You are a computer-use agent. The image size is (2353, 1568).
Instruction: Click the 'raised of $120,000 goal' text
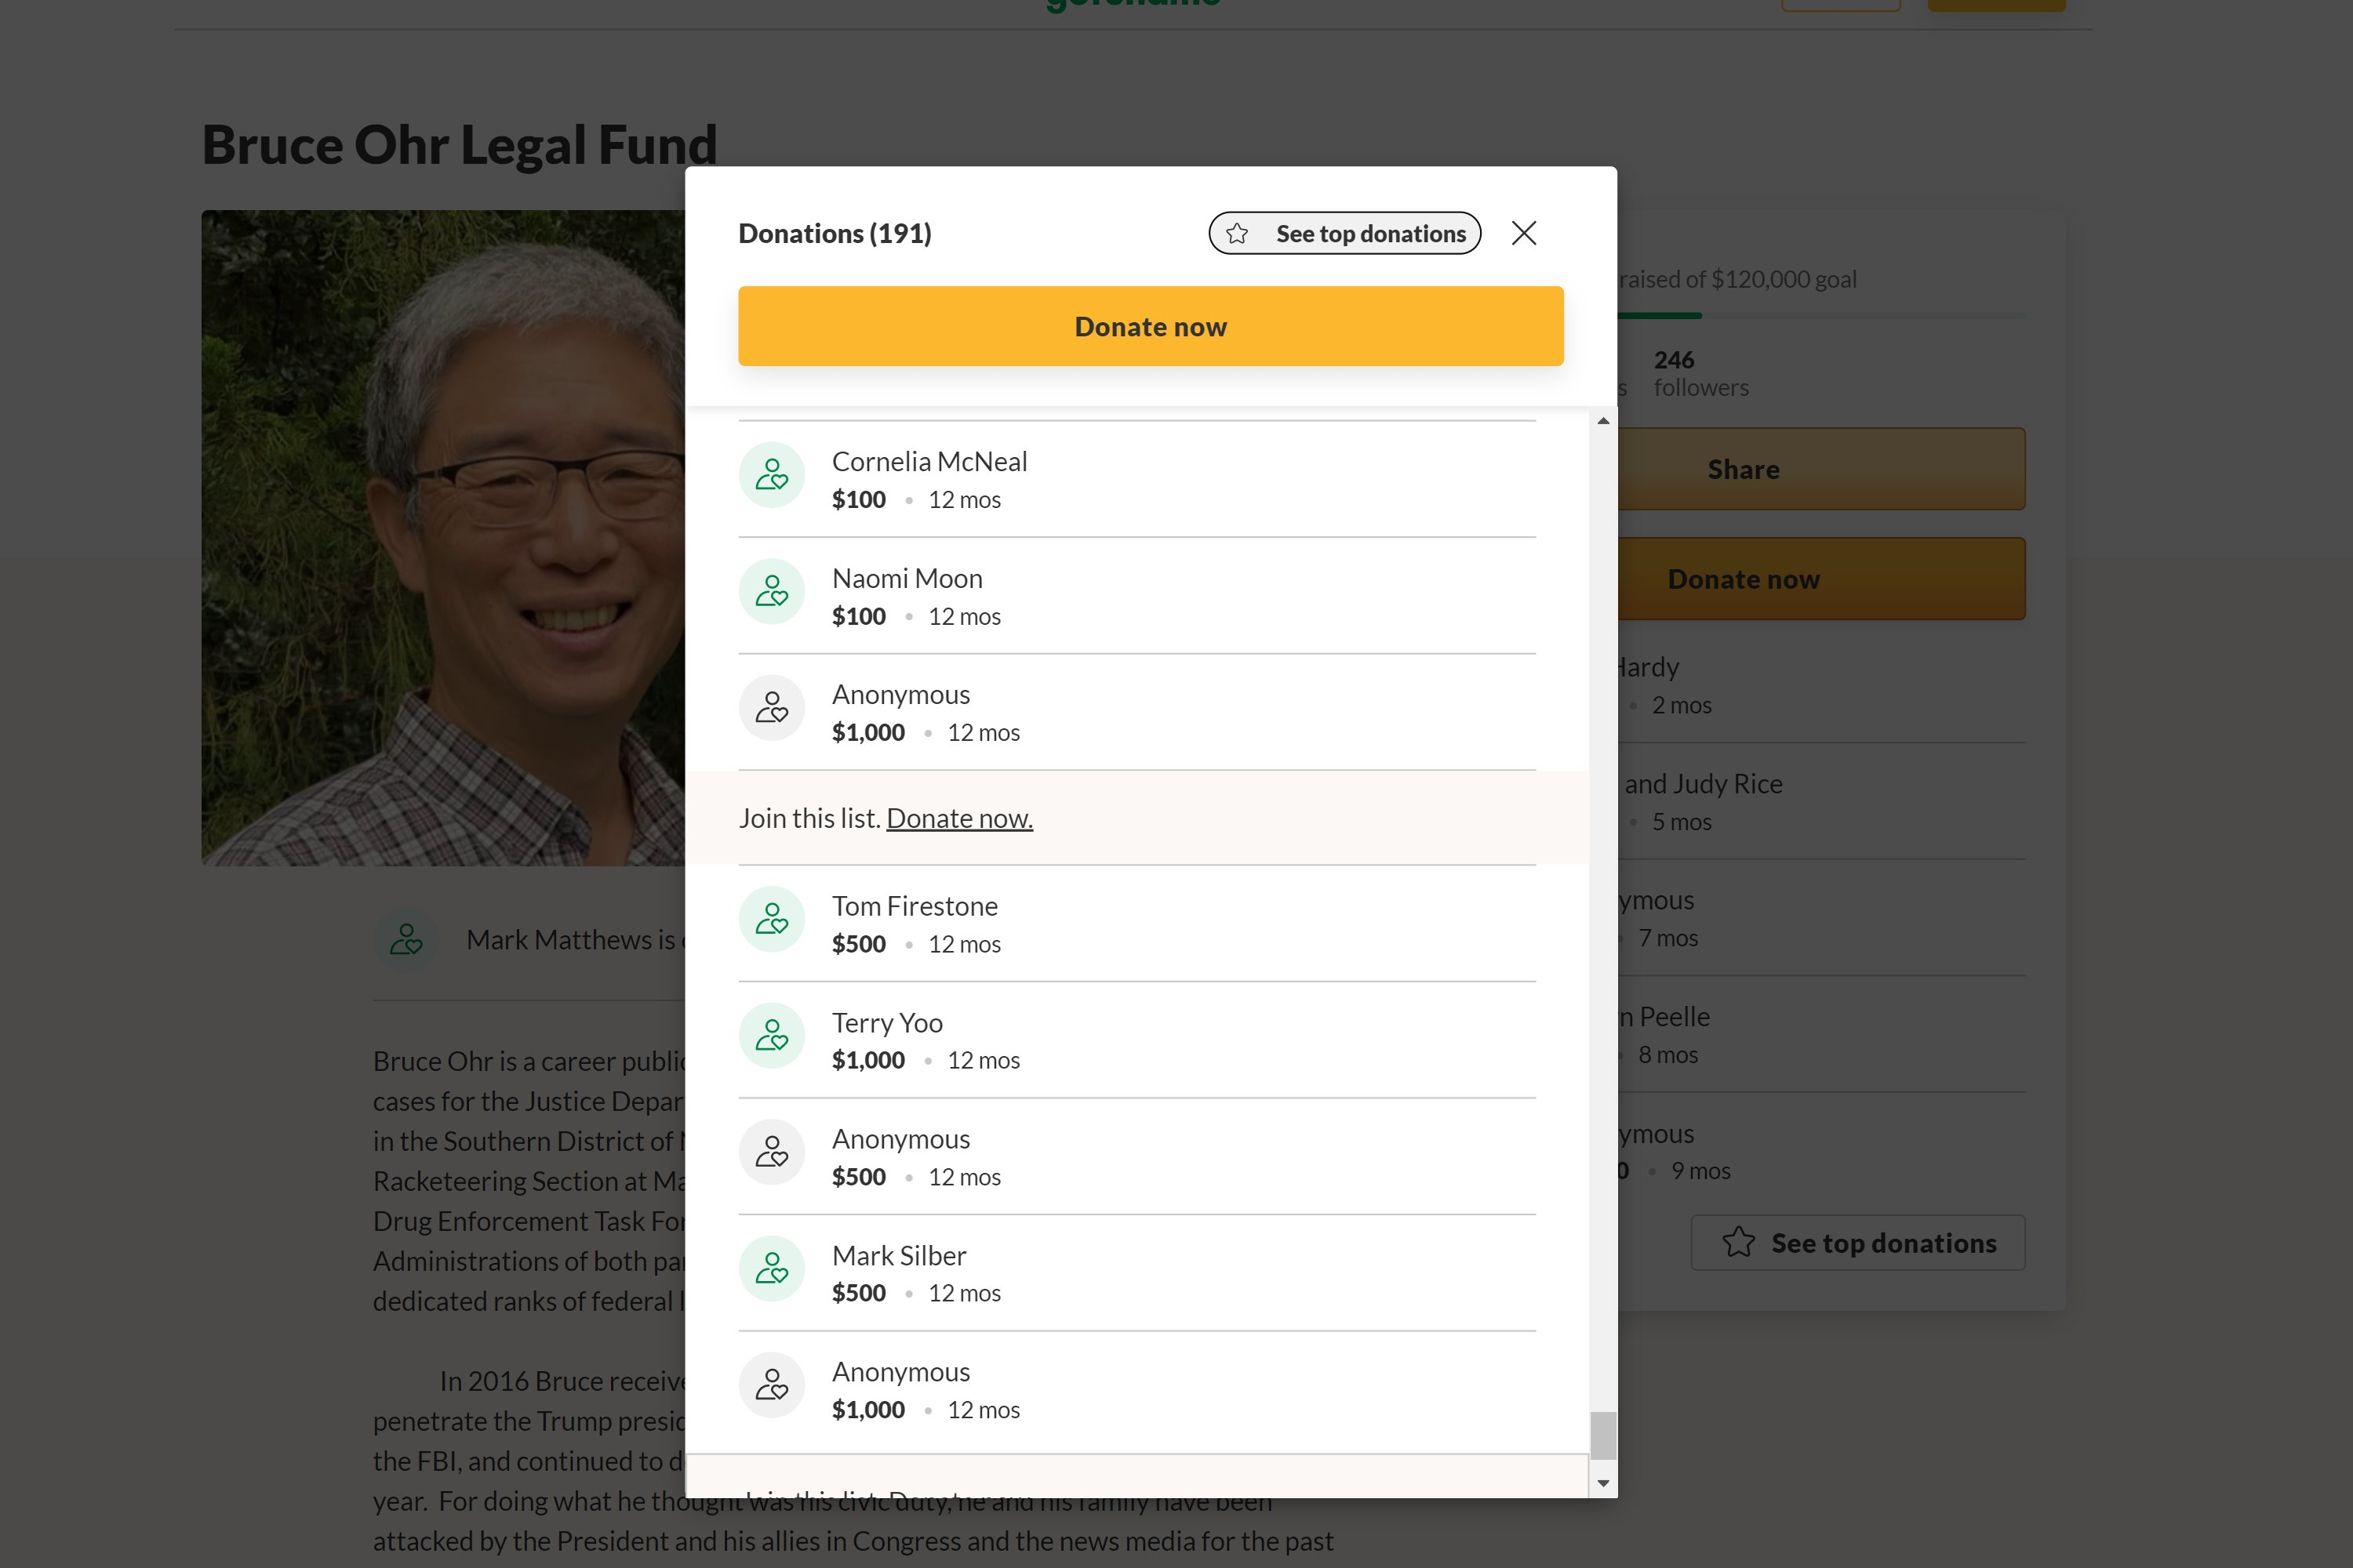(x=1737, y=279)
